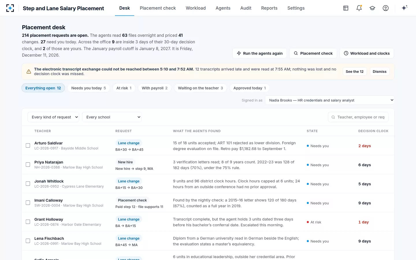Screen dimensions: 416x260
Task: Go to the Agents tab
Action: 223,8
